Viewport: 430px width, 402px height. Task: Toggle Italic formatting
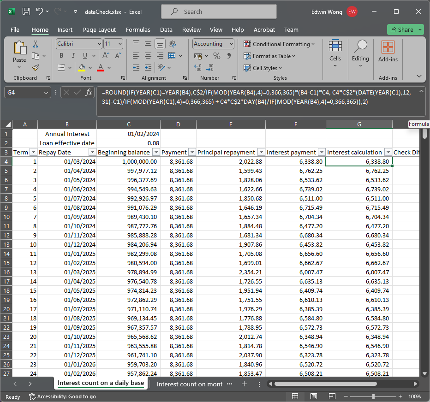(x=72, y=56)
